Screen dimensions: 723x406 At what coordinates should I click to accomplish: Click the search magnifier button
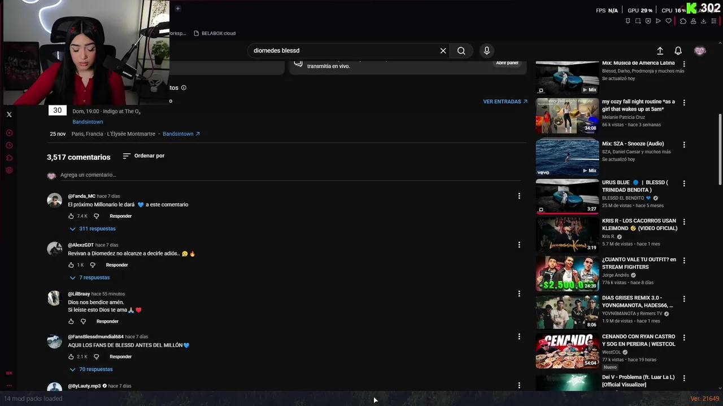click(x=461, y=51)
